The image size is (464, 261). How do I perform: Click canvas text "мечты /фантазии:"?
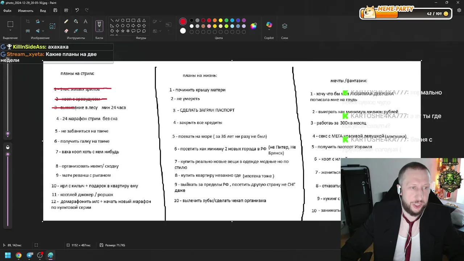pyautogui.click(x=349, y=80)
